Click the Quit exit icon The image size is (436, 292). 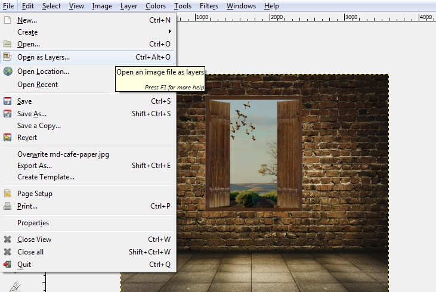click(8, 264)
